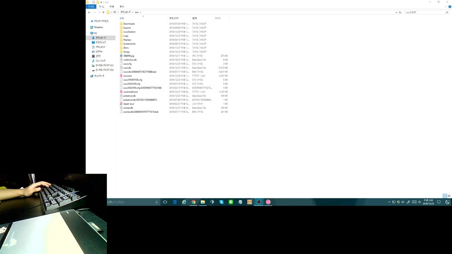Image resolution: width=452 pixels, height=254 pixels.
Task: Click PC in the breadcrumb path
Action: [115, 12]
